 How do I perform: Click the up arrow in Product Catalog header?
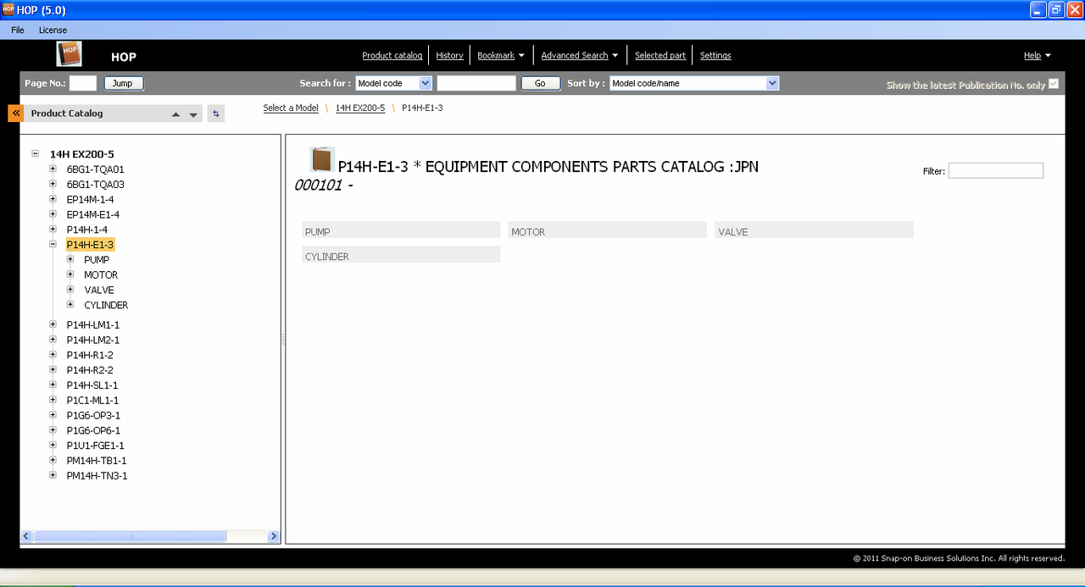(x=175, y=114)
